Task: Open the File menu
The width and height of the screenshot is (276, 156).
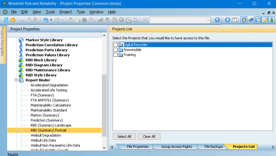Action: click(14, 12)
